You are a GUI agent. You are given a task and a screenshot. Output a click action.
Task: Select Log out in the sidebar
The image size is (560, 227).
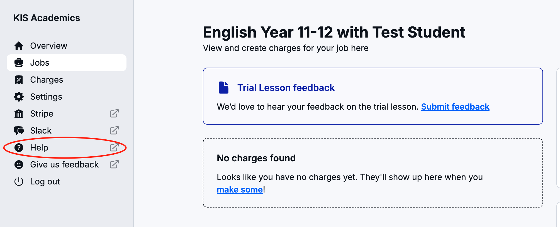pos(45,182)
